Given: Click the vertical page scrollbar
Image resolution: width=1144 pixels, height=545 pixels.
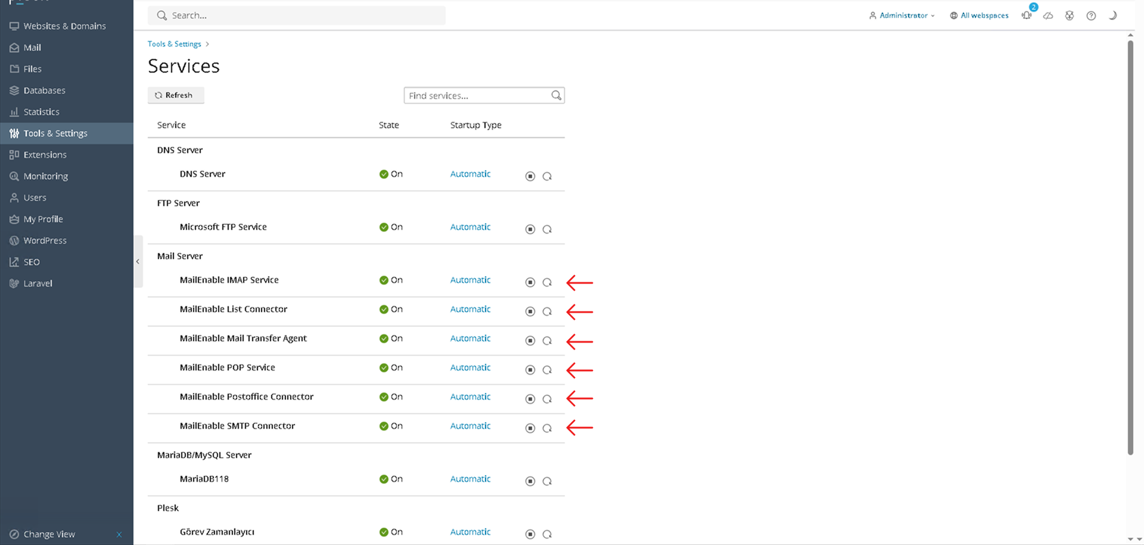Looking at the screenshot, I should pos(1130,247).
